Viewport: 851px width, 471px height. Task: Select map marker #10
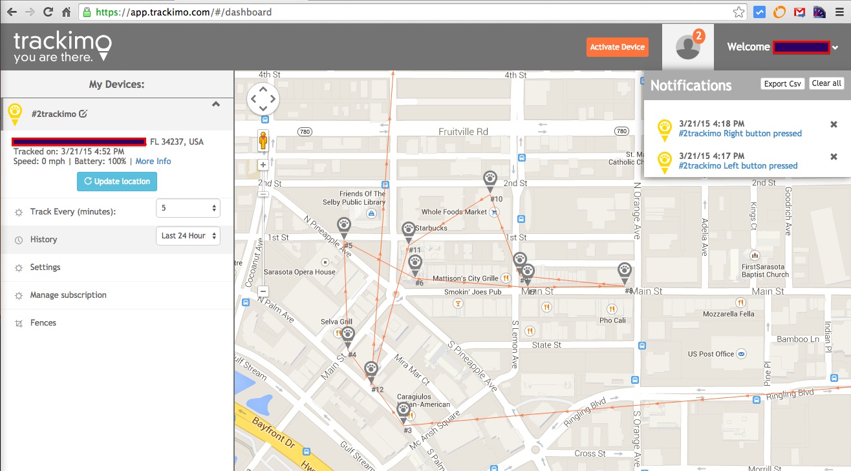coord(491,182)
